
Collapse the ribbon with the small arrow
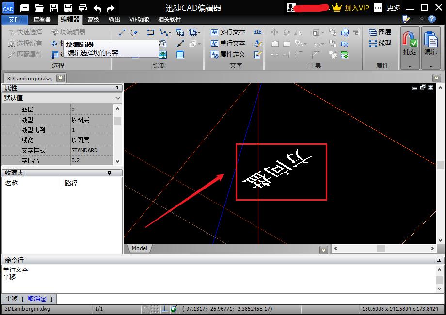click(x=422, y=19)
